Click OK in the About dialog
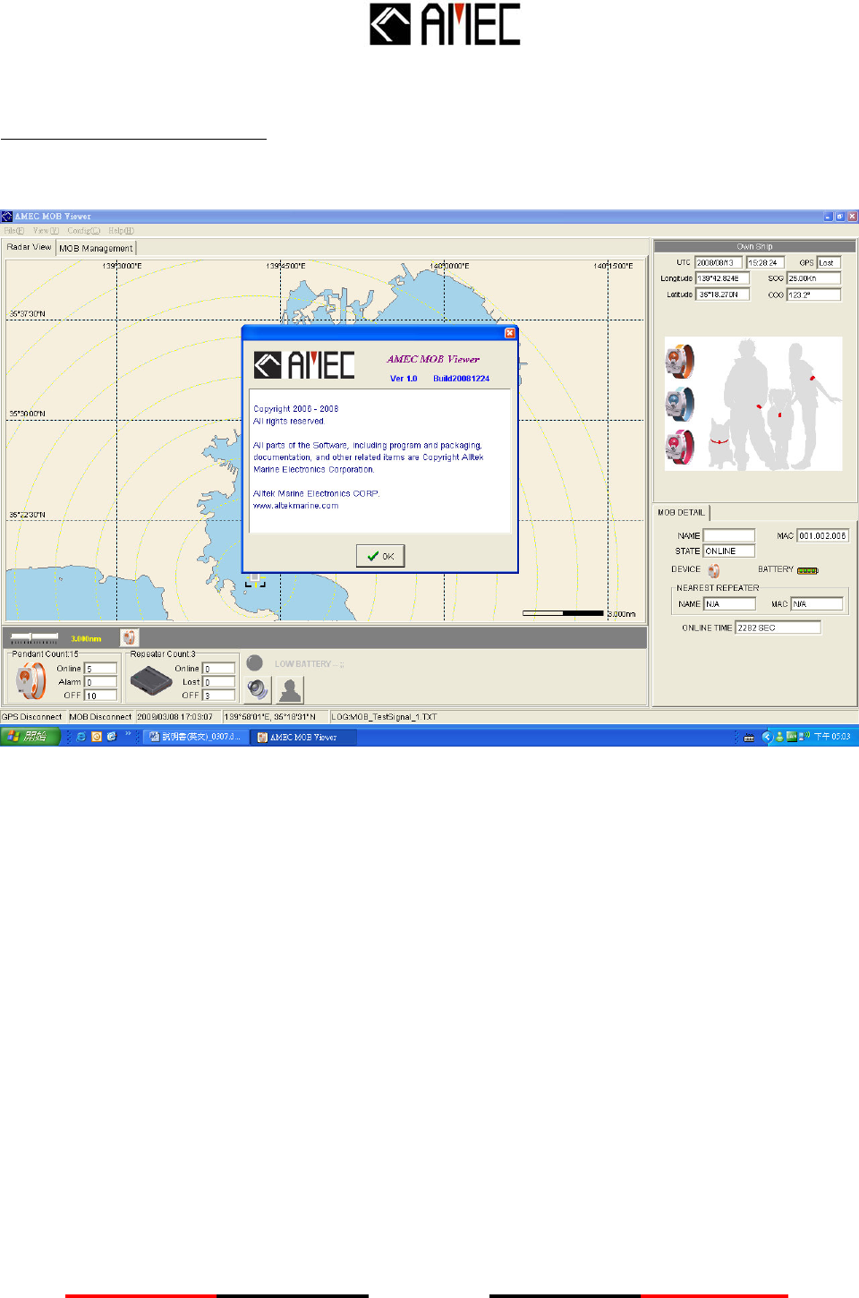The width and height of the screenshot is (859, 1298). [380, 556]
